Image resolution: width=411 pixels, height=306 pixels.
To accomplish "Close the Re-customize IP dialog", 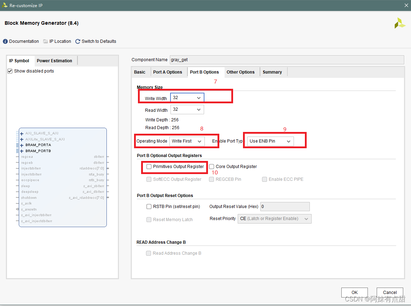I will click(x=406, y=5).
